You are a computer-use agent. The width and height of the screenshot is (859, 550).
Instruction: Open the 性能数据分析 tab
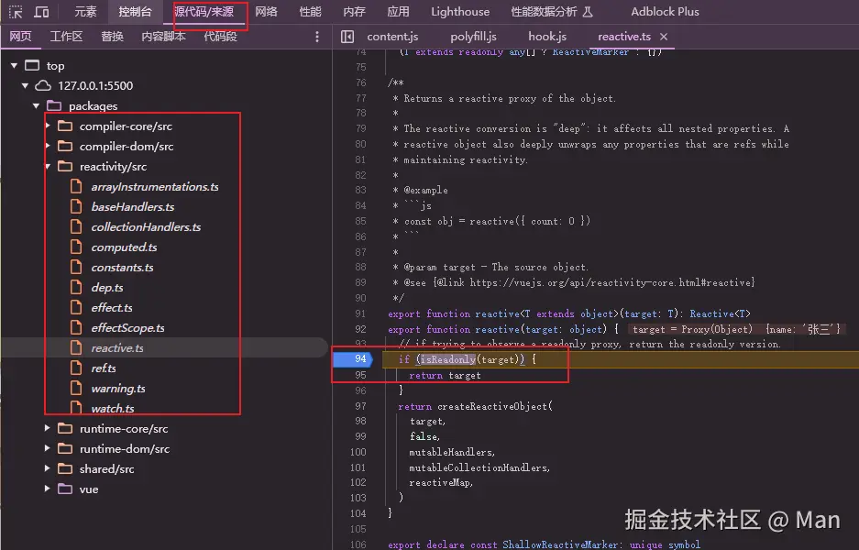pos(552,12)
